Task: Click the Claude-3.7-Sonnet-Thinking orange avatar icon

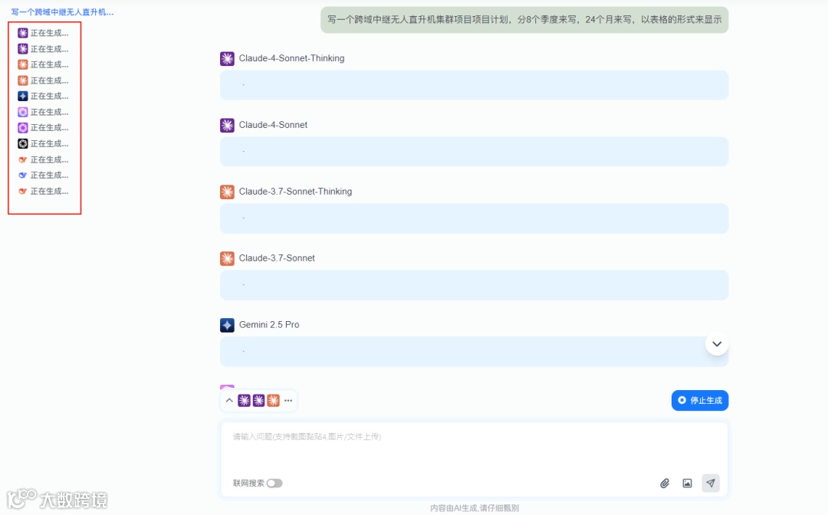Action: click(227, 192)
